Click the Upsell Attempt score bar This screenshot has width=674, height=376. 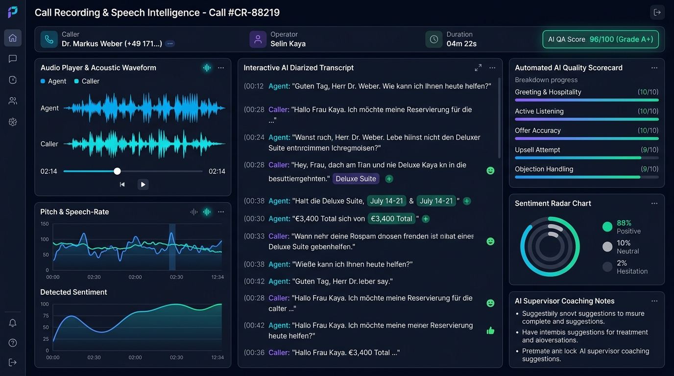pyautogui.click(x=587, y=158)
